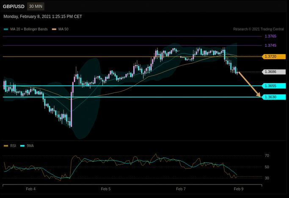Viewport: 289px width, 198px height.
Task: Click the Feb 4 date axis label
Action: pos(30,189)
